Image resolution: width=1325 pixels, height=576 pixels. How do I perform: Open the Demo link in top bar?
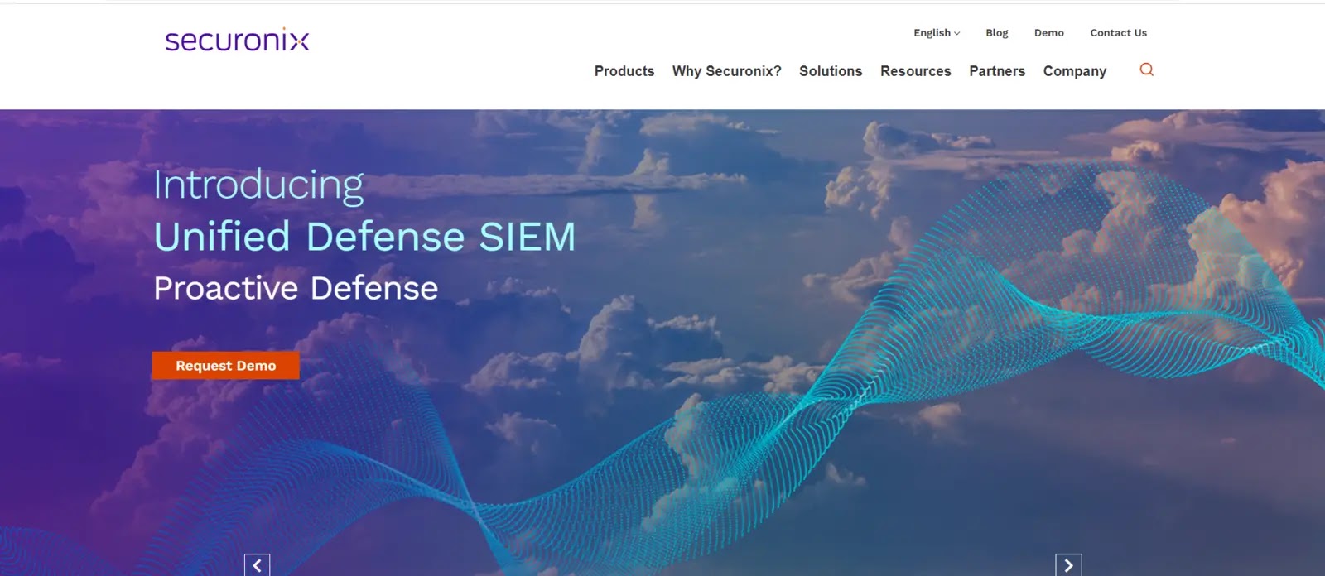coord(1048,33)
